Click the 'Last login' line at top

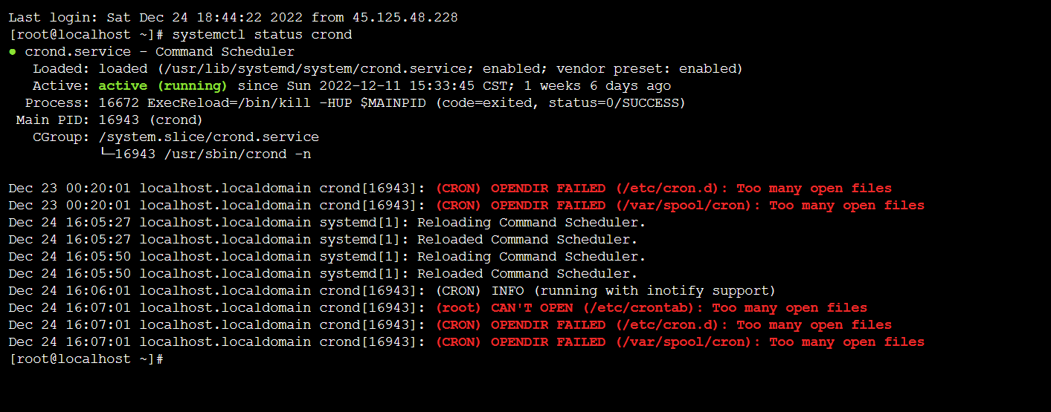pos(234,17)
